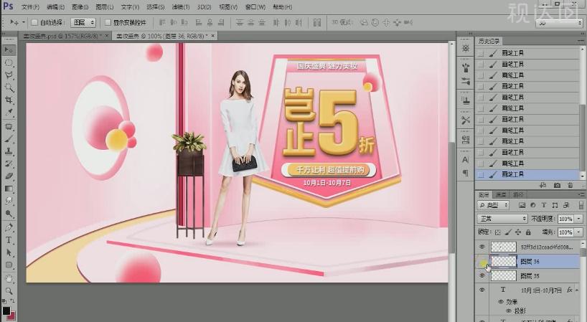Viewport: 587px width, 322px height.
Task: Hide the 10月1日-10月7日 text layer
Action: pyautogui.click(x=482, y=290)
